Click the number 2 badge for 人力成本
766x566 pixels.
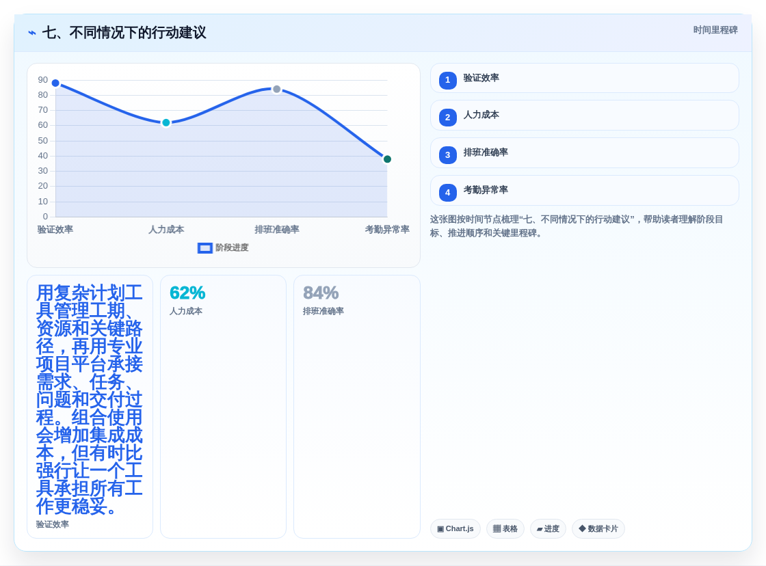click(447, 117)
